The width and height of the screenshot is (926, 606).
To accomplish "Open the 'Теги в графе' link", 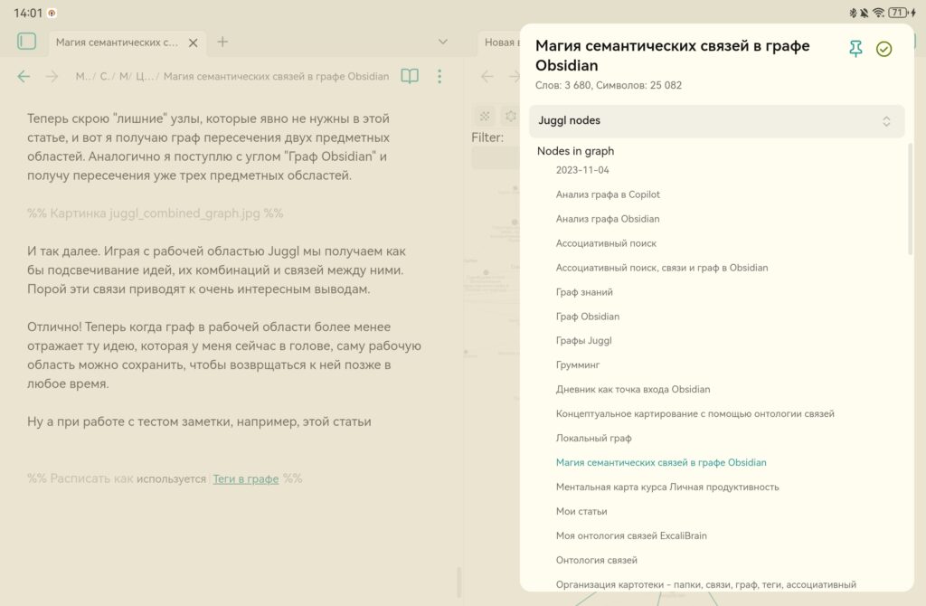I will [x=246, y=478].
